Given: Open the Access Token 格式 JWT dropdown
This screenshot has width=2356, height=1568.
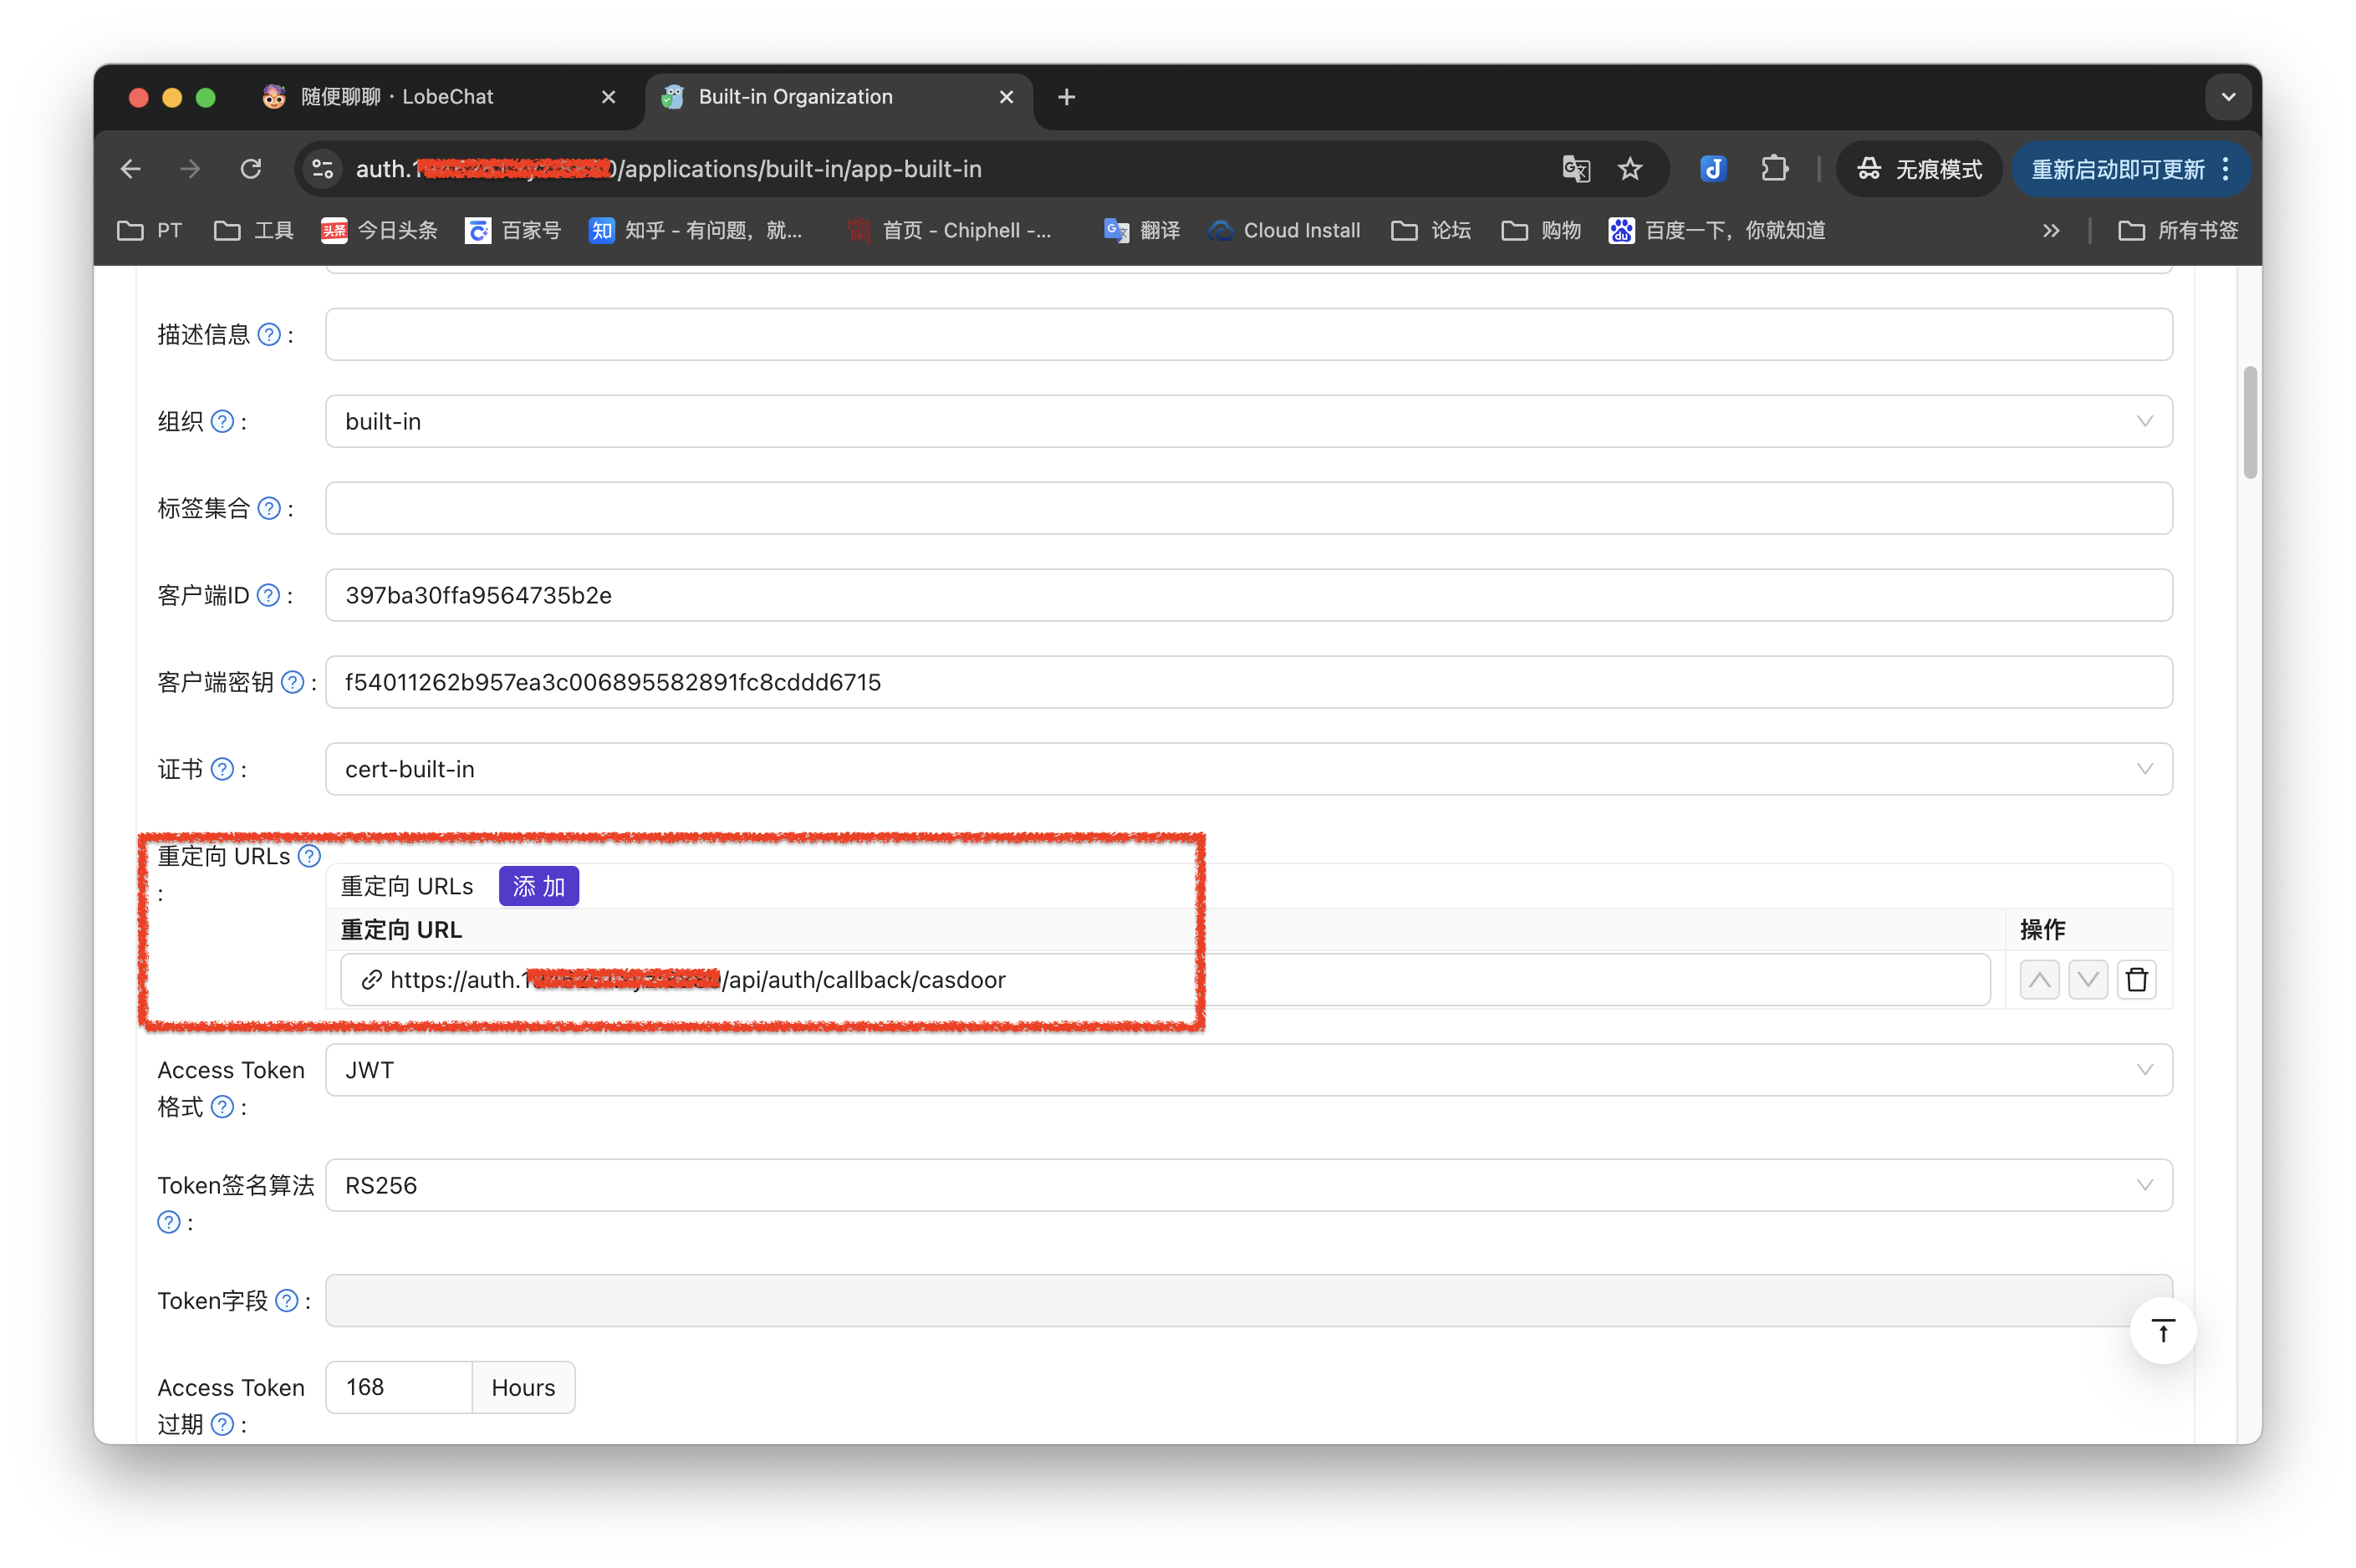Looking at the screenshot, I should (x=1248, y=1071).
